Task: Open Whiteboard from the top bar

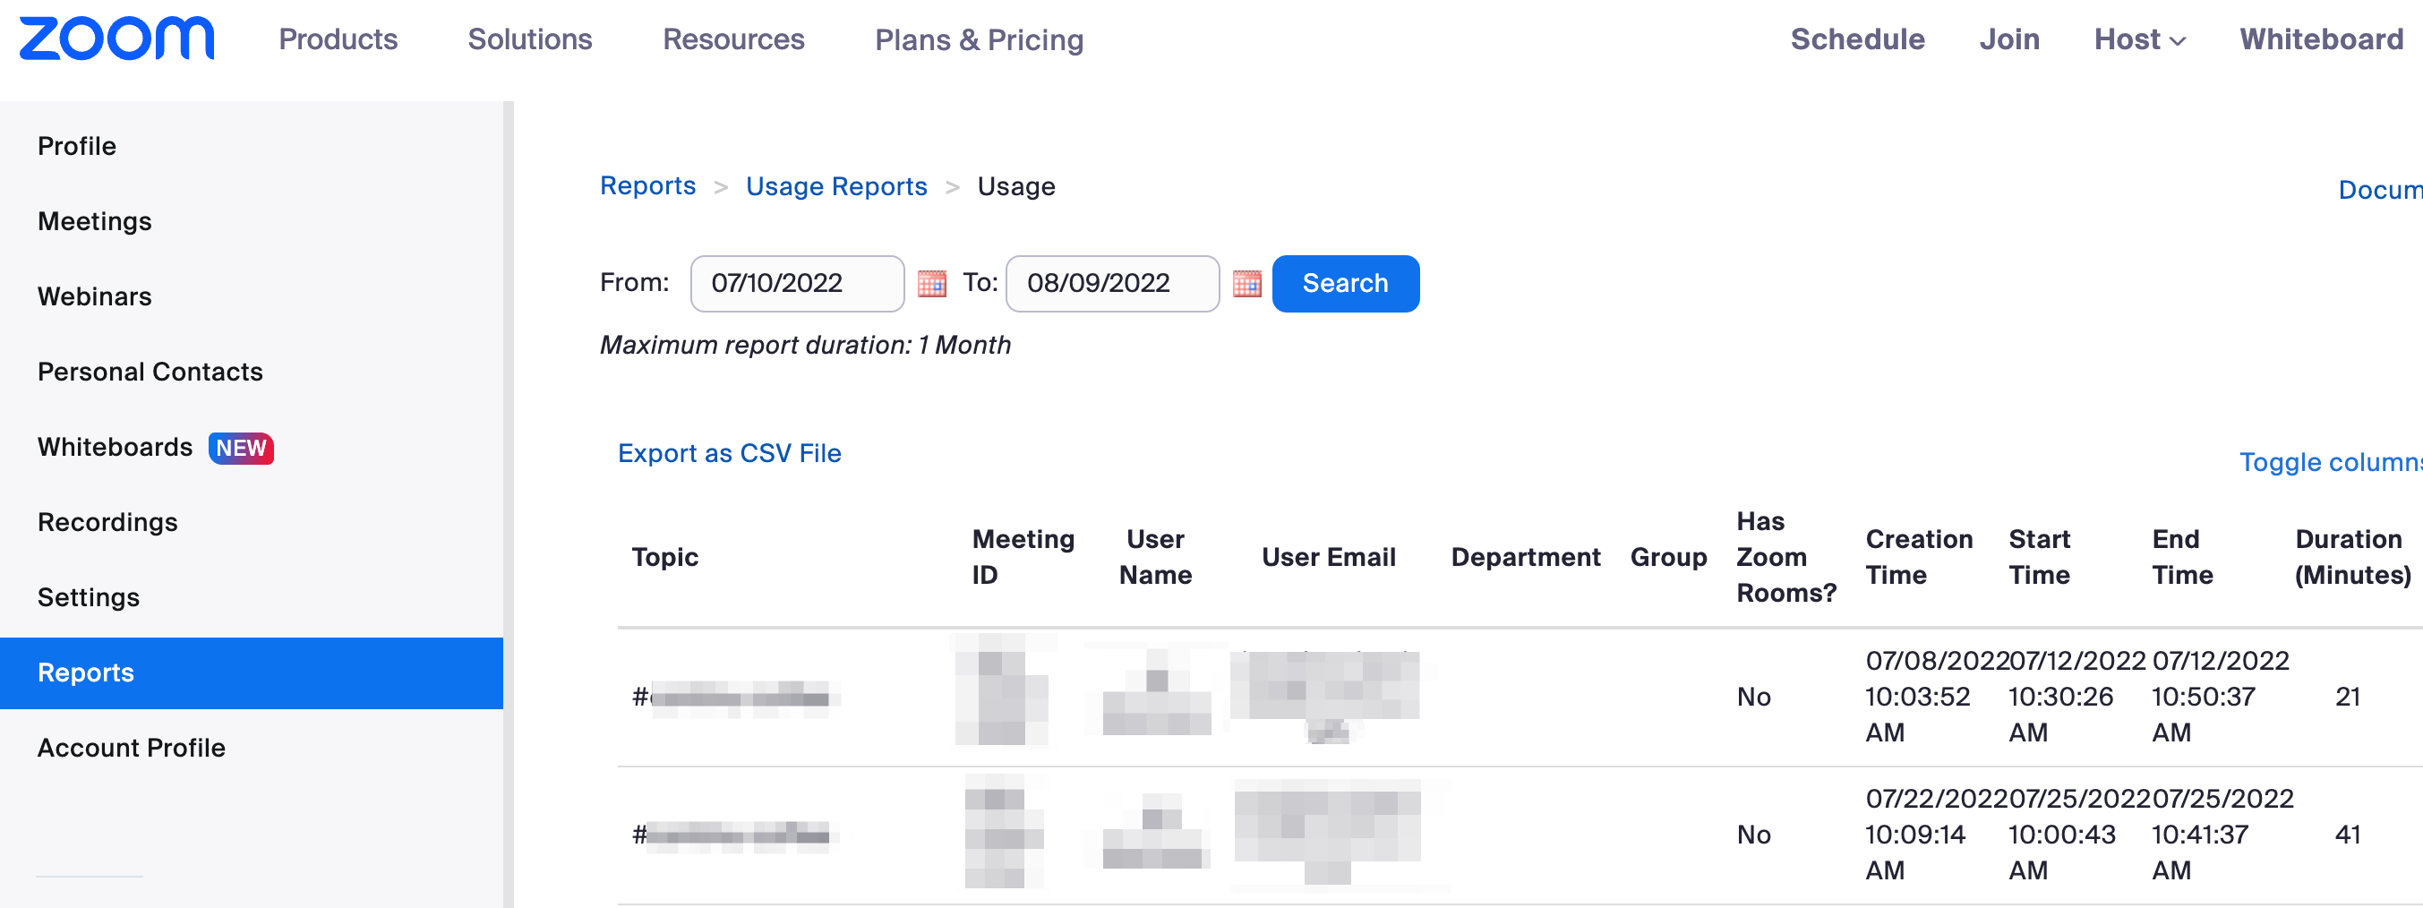Action: [2322, 39]
